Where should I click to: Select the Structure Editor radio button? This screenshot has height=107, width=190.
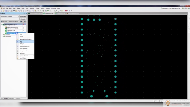9,22
